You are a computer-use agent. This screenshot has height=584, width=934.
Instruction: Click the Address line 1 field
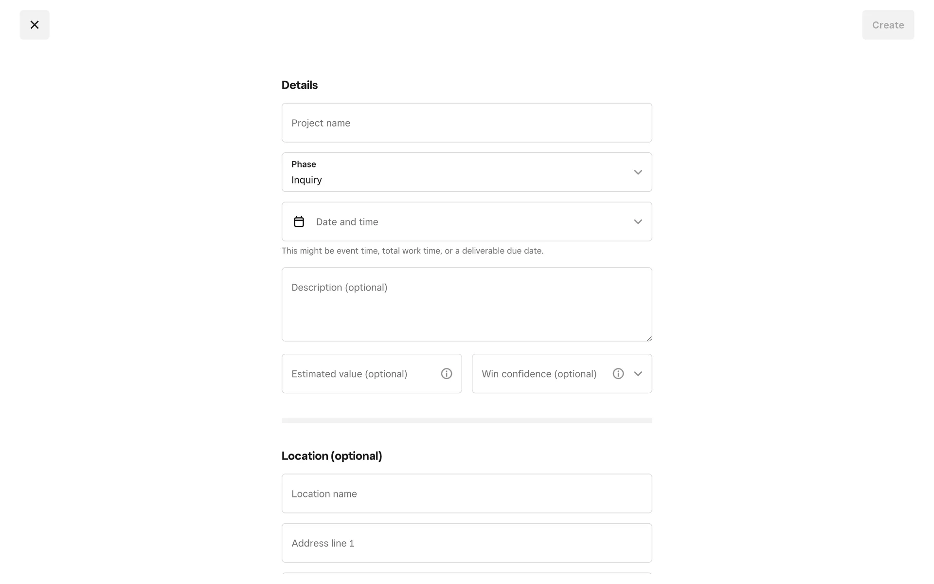click(466, 543)
